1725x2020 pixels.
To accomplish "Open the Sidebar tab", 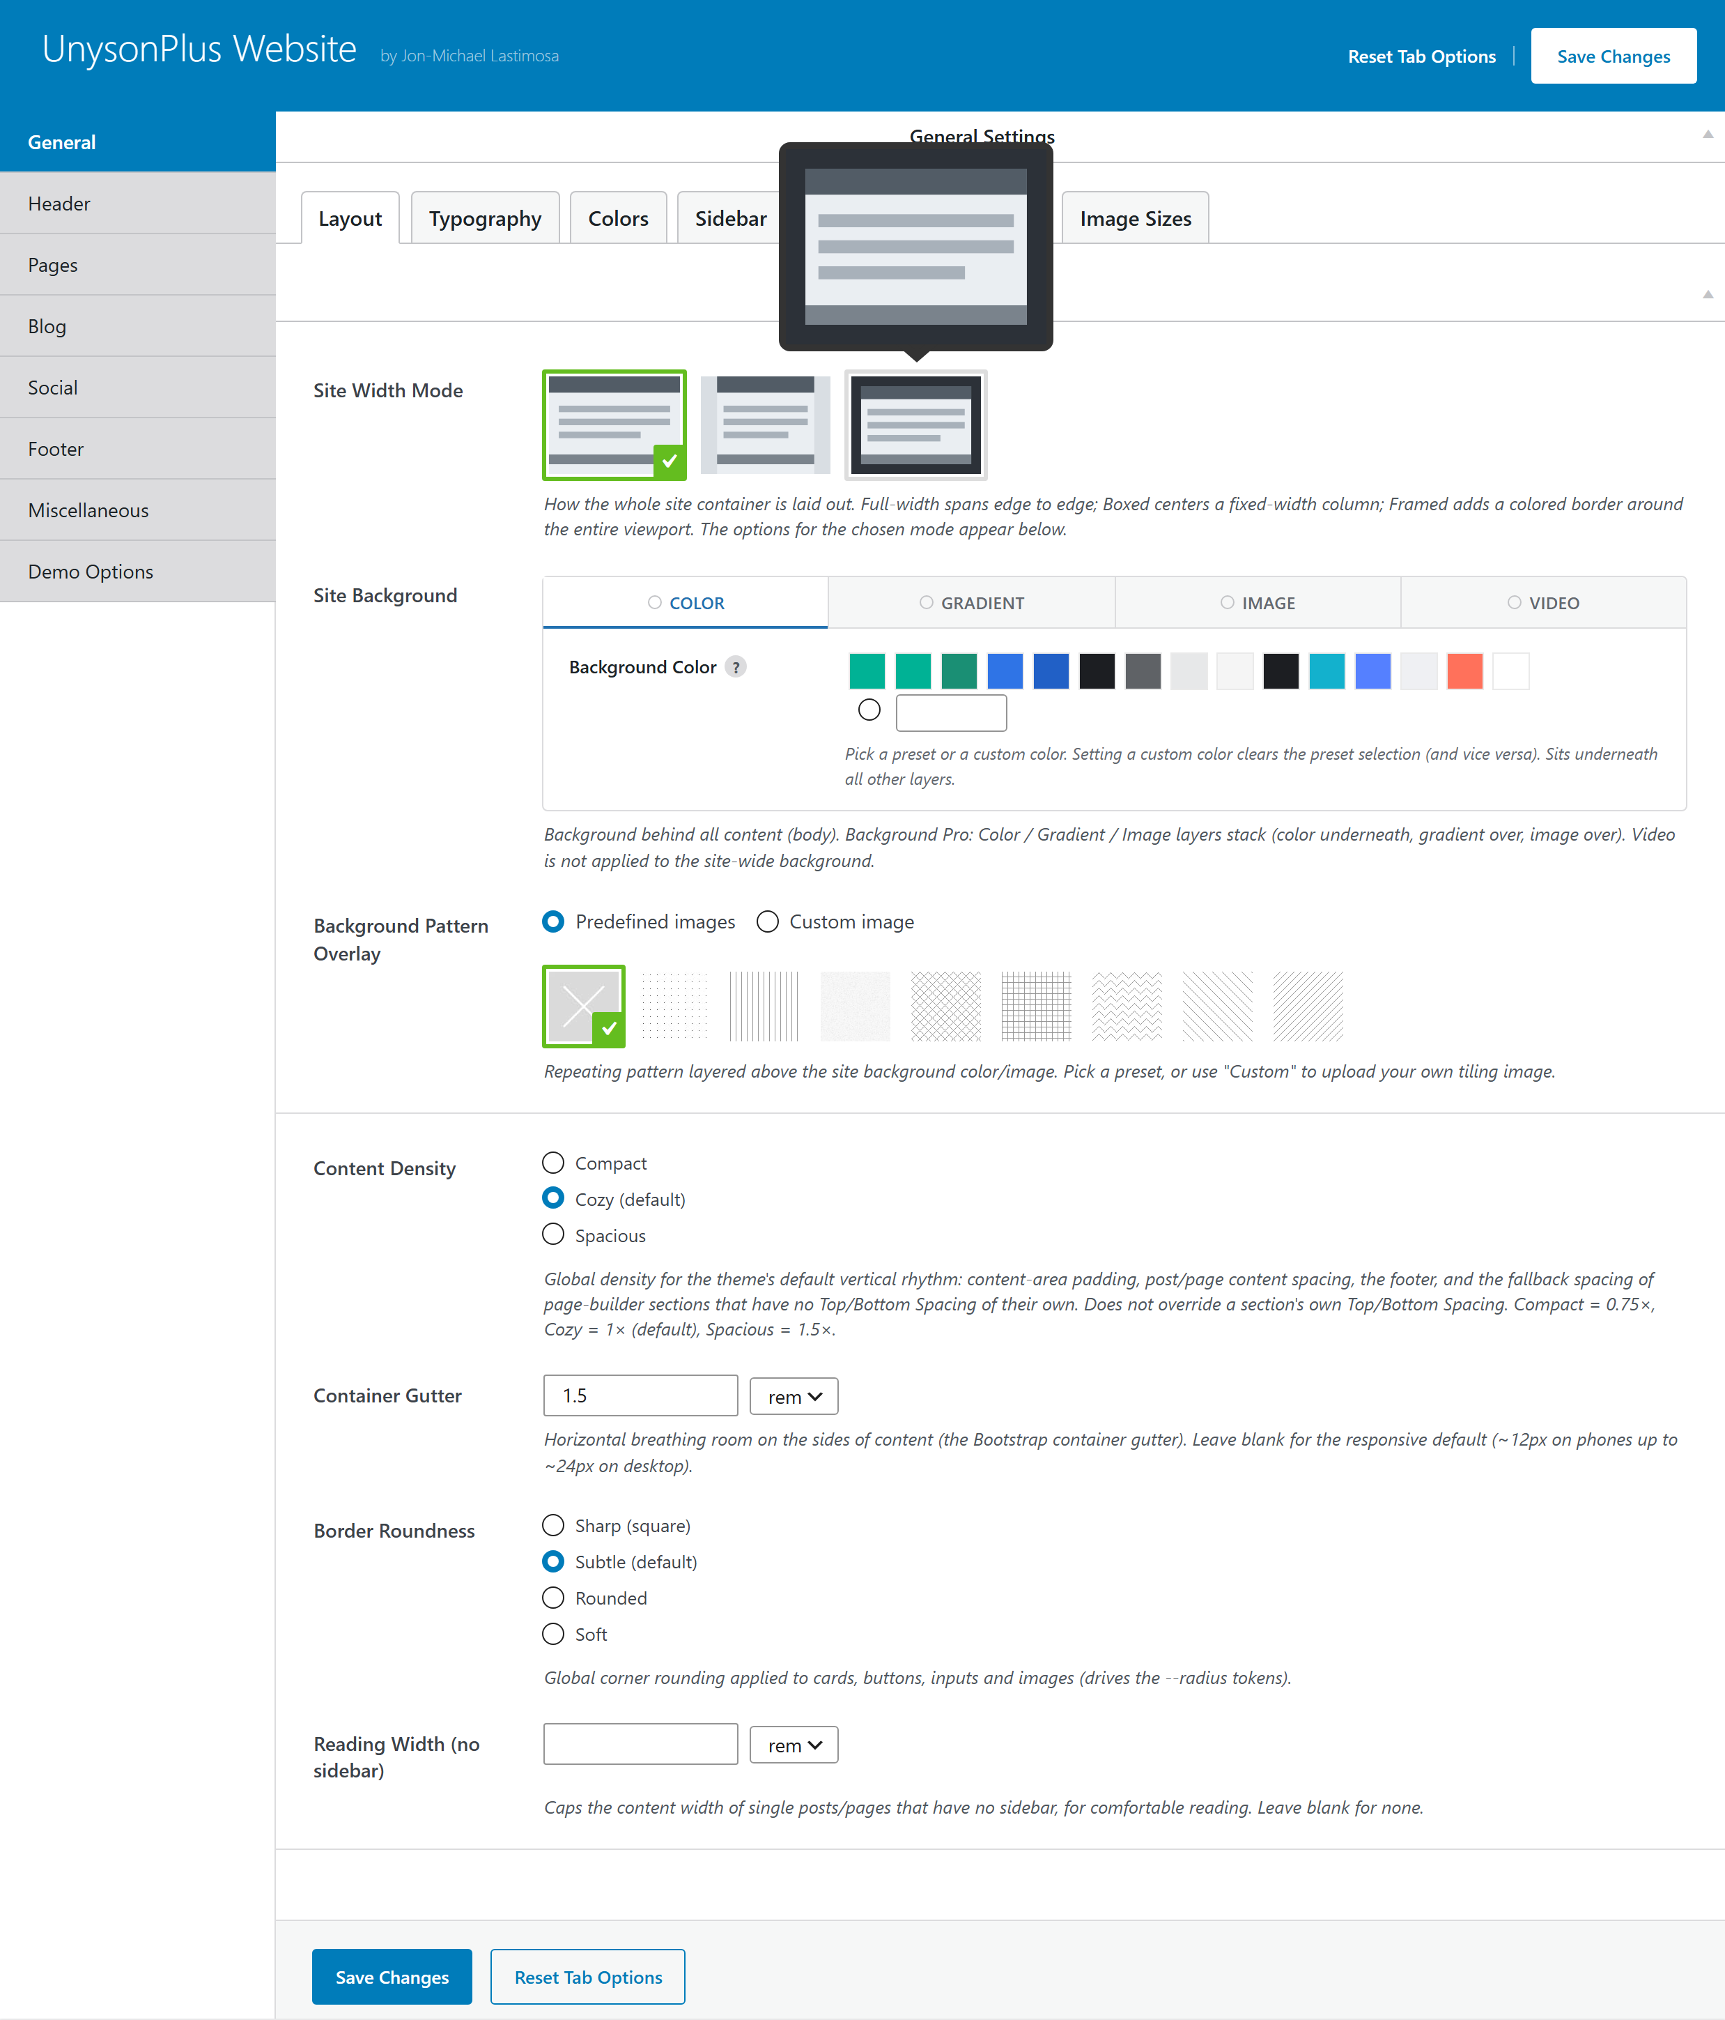I will coord(730,217).
